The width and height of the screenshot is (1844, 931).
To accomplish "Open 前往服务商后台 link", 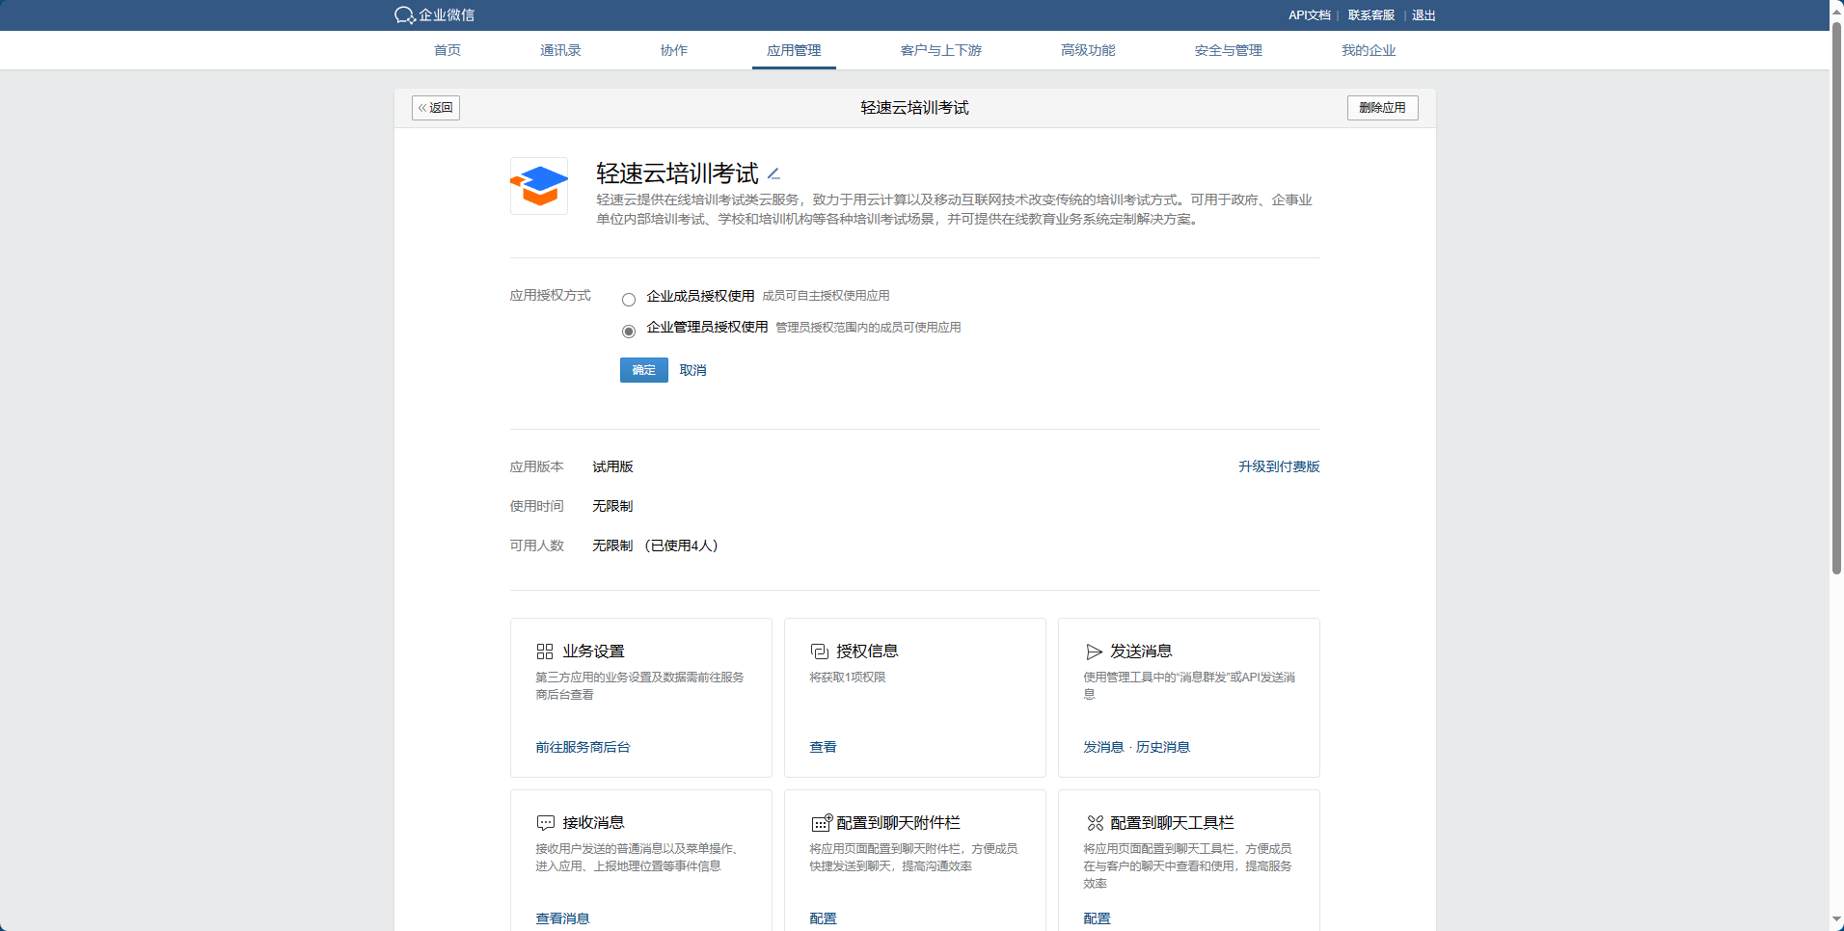I will 583,747.
